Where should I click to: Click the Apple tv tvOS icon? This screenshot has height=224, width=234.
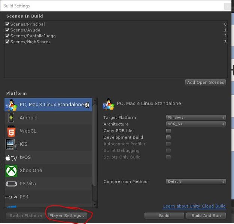click(x=11, y=158)
